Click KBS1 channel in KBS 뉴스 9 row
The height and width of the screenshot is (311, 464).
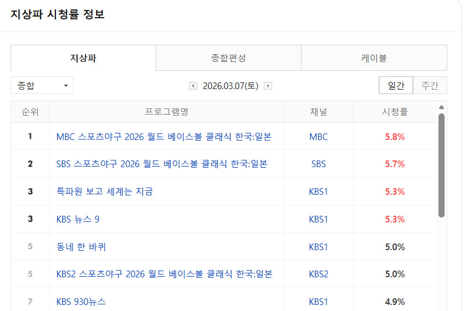[x=318, y=219]
